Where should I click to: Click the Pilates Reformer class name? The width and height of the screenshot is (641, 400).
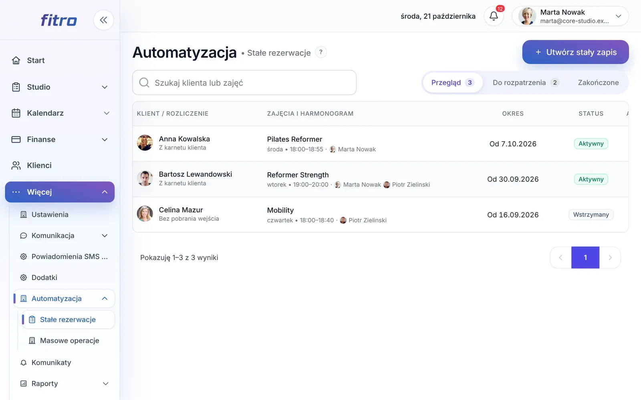coord(294,139)
